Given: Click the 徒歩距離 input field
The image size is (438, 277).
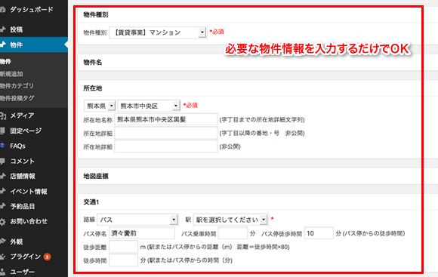Looking at the screenshot, I should pos(123,247).
